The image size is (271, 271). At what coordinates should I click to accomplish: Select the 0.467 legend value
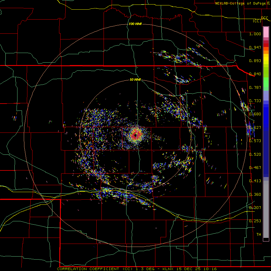(x=255, y=168)
